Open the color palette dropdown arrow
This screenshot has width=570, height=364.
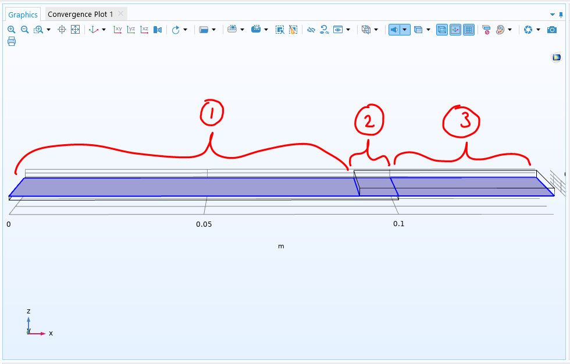point(510,30)
